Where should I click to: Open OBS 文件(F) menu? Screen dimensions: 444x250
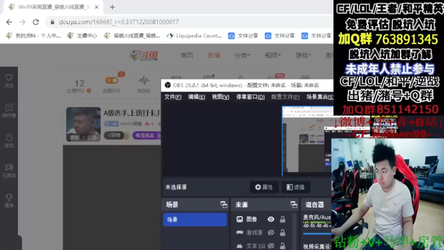pyautogui.click(x=173, y=97)
